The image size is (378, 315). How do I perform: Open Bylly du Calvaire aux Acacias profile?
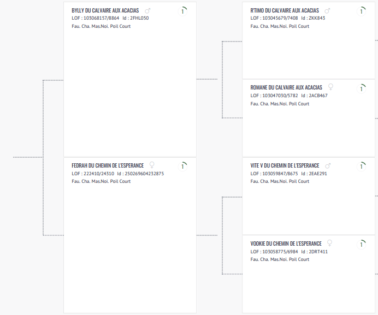105,10
